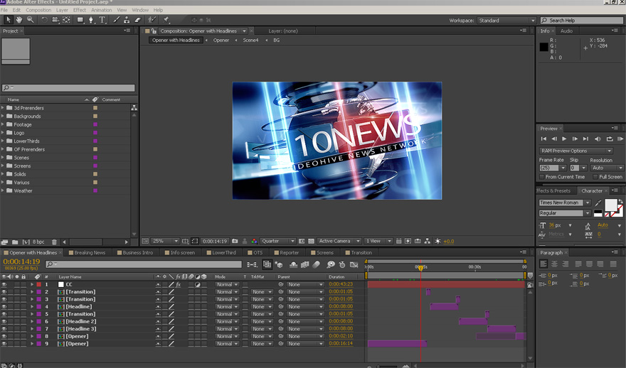
Task: Enable the Full Screen preview checkbox
Action: [595, 177]
